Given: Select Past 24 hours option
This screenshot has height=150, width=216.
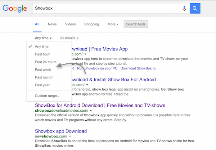Looking at the screenshot, I should click(49, 62).
